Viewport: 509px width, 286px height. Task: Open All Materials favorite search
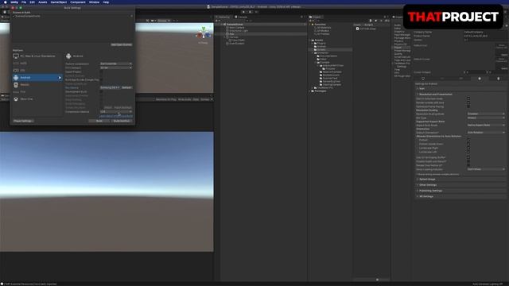(x=322, y=28)
